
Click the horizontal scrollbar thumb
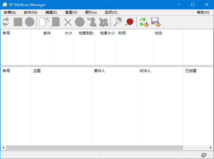coord(94,147)
